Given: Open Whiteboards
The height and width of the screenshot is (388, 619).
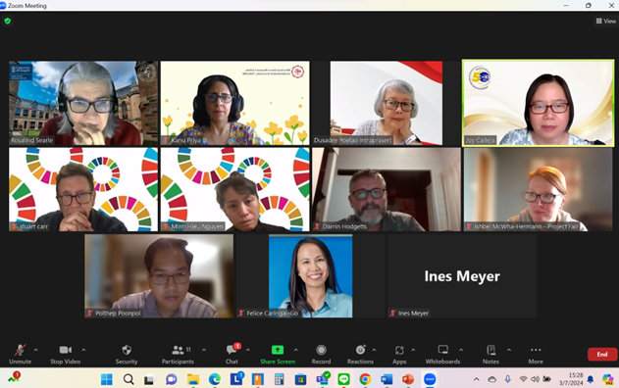Looking at the screenshot, I should [442, 354].
